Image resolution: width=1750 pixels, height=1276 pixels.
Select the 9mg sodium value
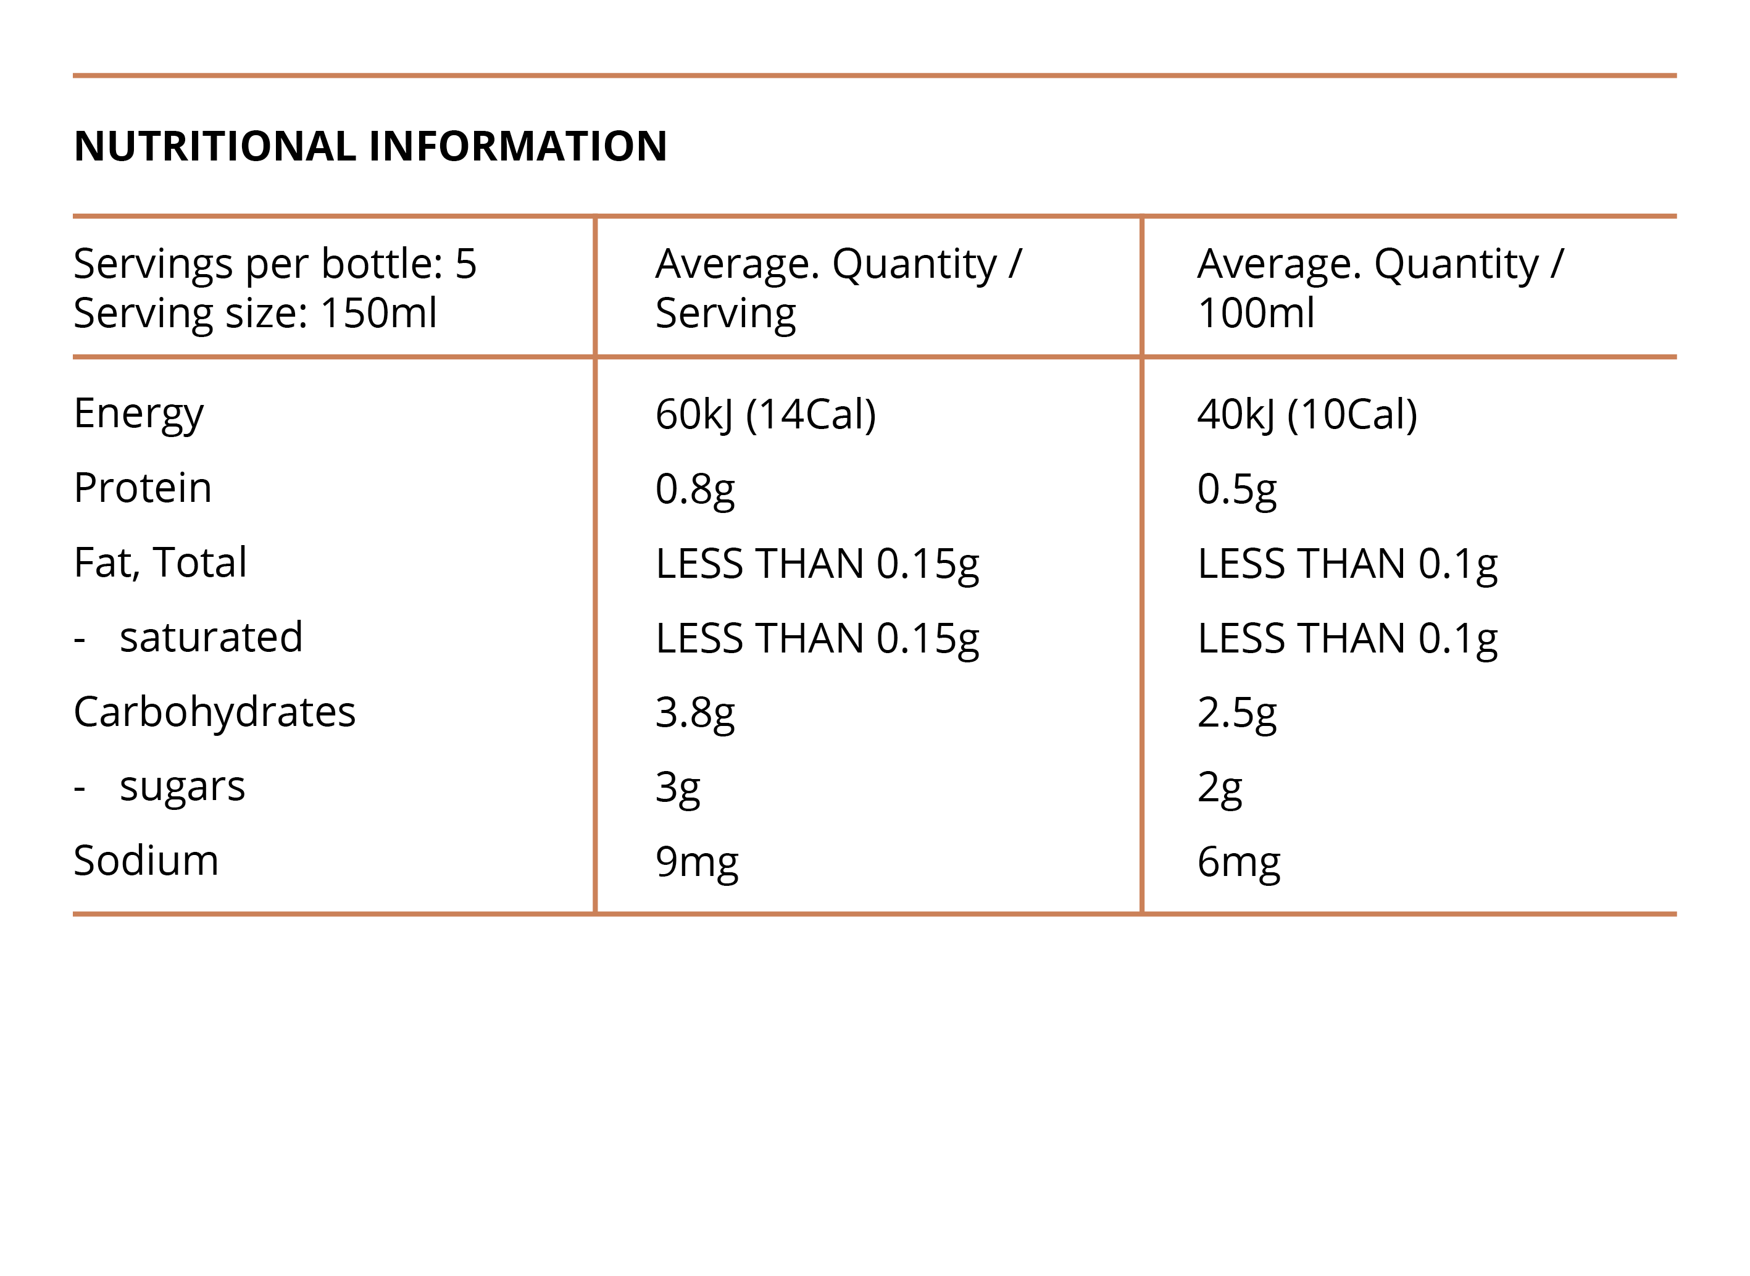click(696, 861)
